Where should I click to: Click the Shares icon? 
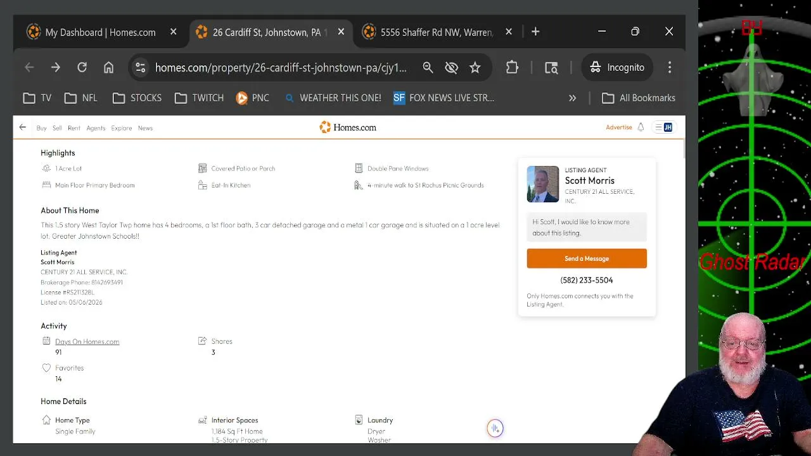(x=202, y=341)
